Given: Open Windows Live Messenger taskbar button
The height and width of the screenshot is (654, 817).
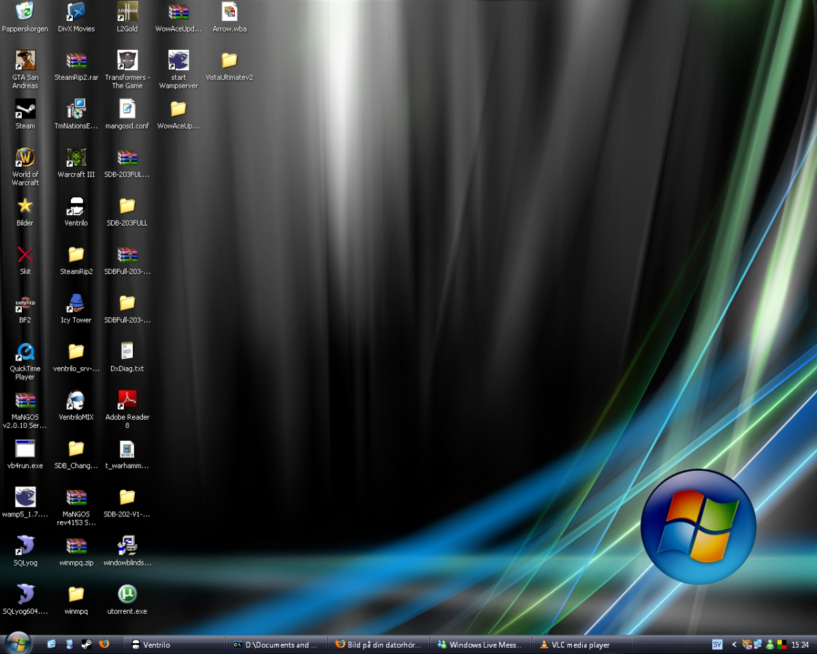Looking at the screenshot, I should 481,644.
